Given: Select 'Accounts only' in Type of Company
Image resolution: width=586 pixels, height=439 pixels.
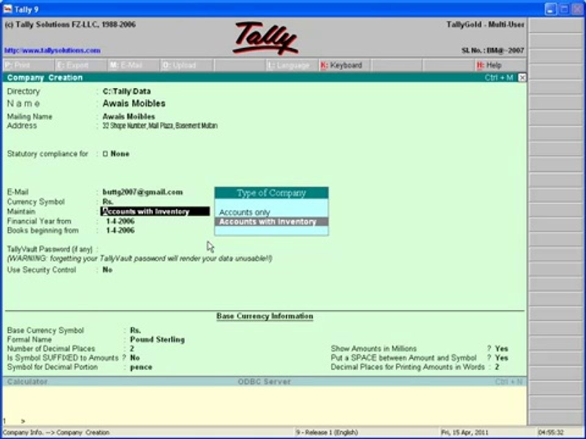Looking at the screenshot, I should pos(244,212).
